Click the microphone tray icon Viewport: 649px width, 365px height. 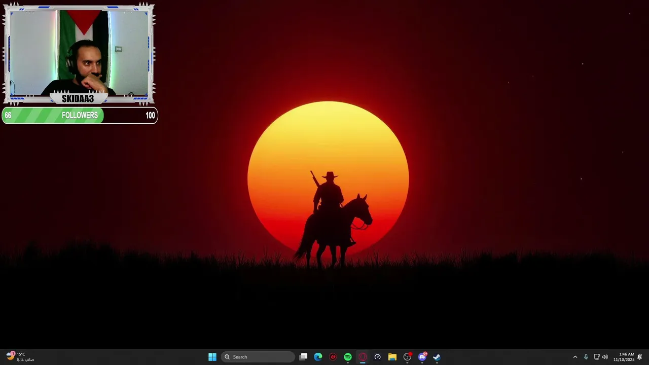point(586,357)
